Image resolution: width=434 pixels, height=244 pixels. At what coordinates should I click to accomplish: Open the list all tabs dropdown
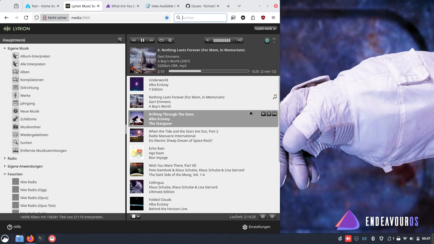pyautogui.click(x=239, y=6)
